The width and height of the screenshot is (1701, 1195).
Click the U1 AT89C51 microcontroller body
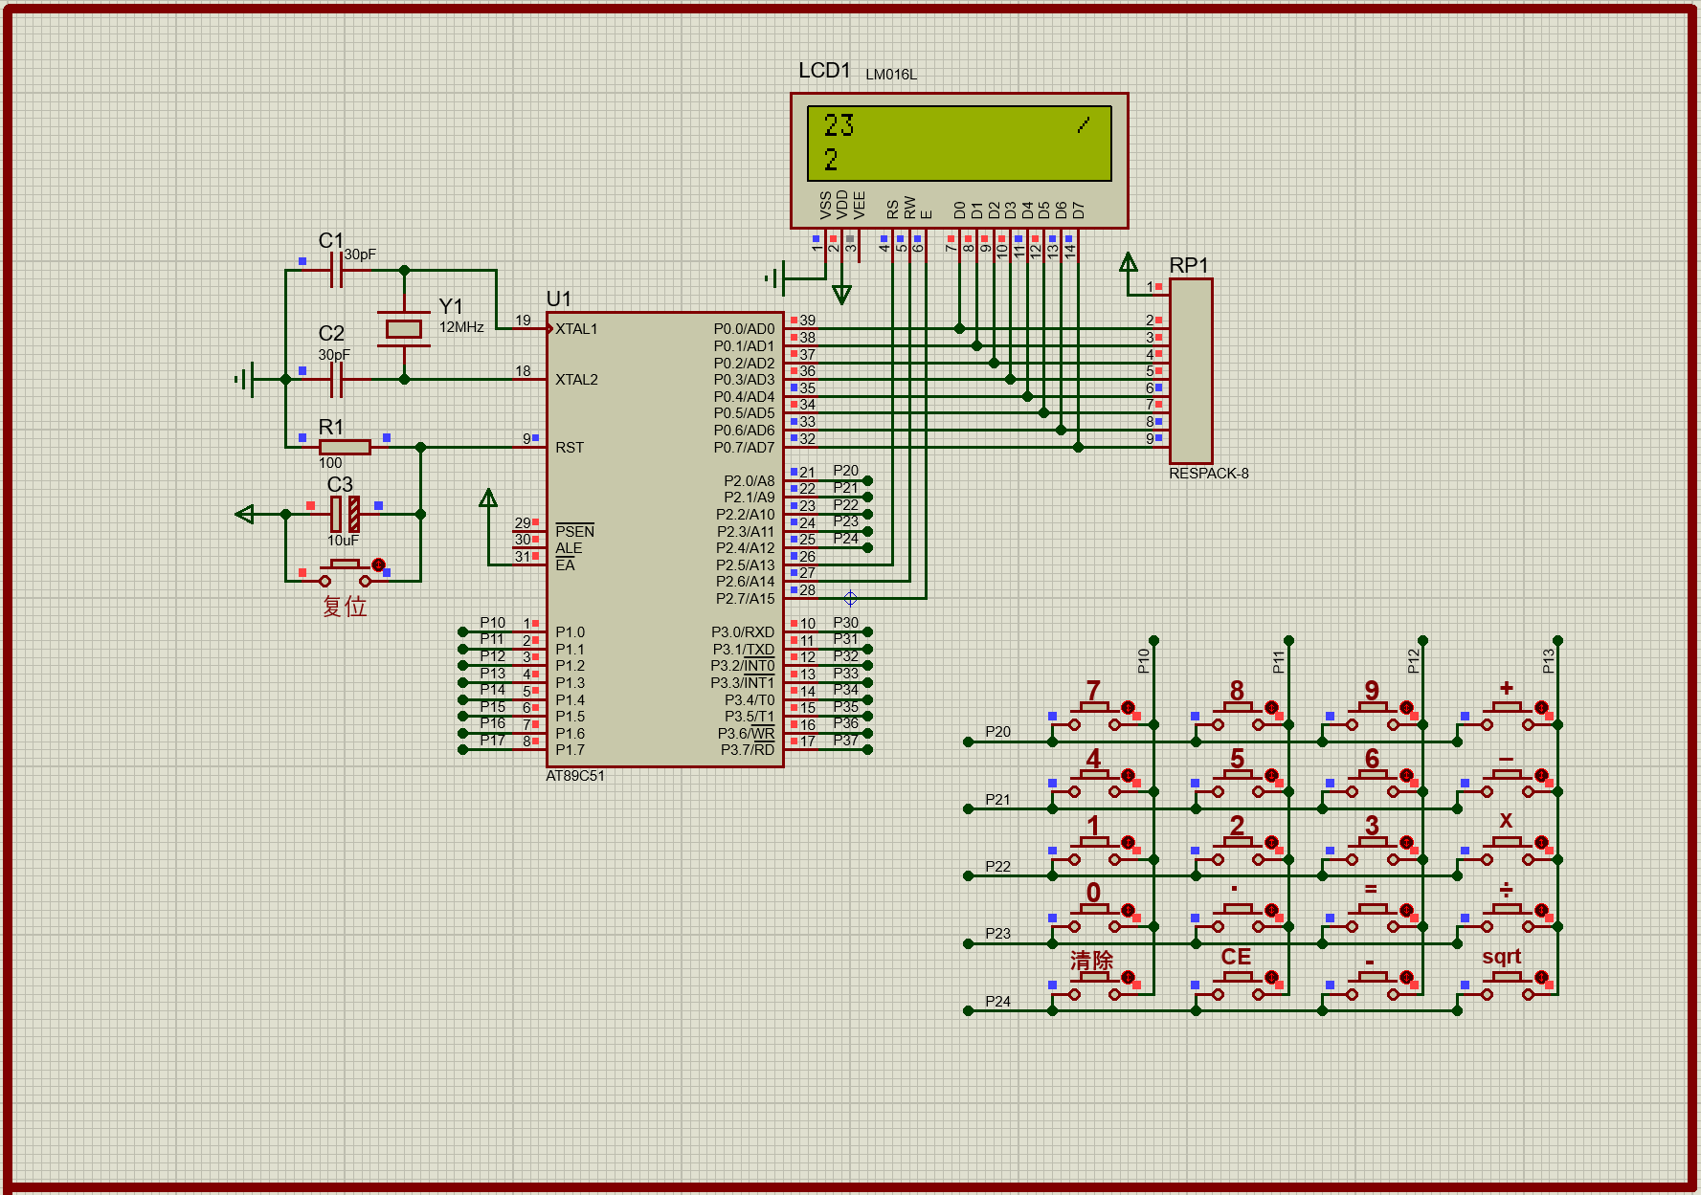[664, 539]
